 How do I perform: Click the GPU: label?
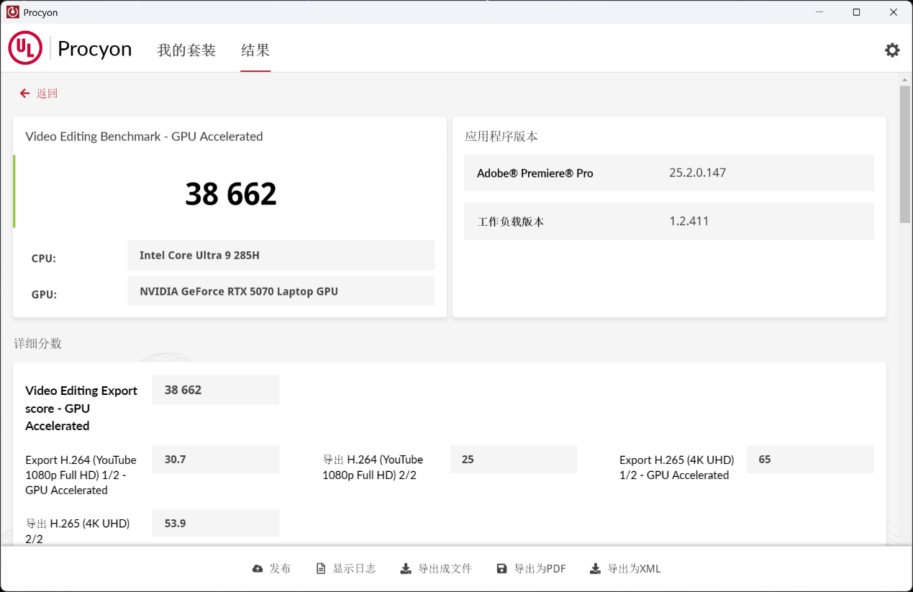(44, 294)
